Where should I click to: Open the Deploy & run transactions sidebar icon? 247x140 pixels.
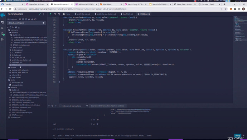(x=2, y=39)
